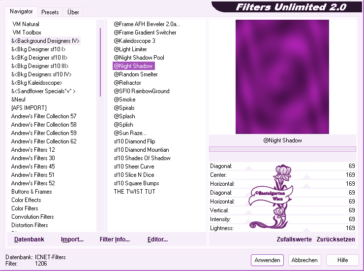
Task: Select &<BKg Designer sf10 II> category
Action: tap(39, 58)
